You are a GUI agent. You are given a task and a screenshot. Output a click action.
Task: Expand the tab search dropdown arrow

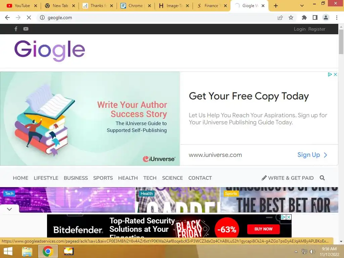[302, 6]
